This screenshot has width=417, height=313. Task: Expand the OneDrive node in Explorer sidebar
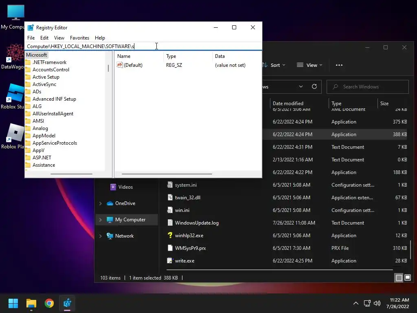pos(101,203)
